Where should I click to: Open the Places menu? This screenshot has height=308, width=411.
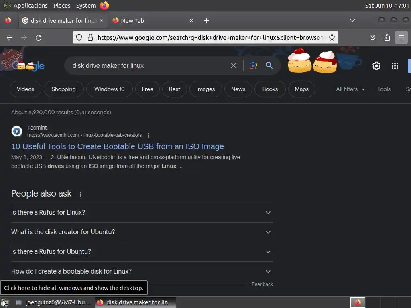coord(62,6)
